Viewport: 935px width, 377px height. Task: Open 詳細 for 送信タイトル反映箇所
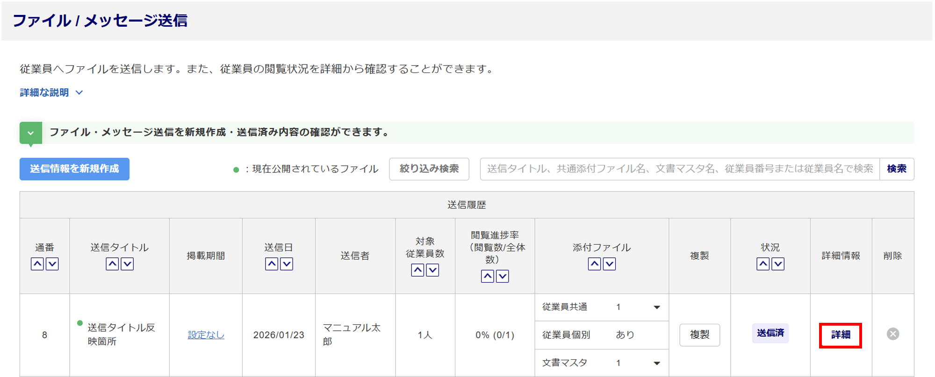click(x=840, y=335)
